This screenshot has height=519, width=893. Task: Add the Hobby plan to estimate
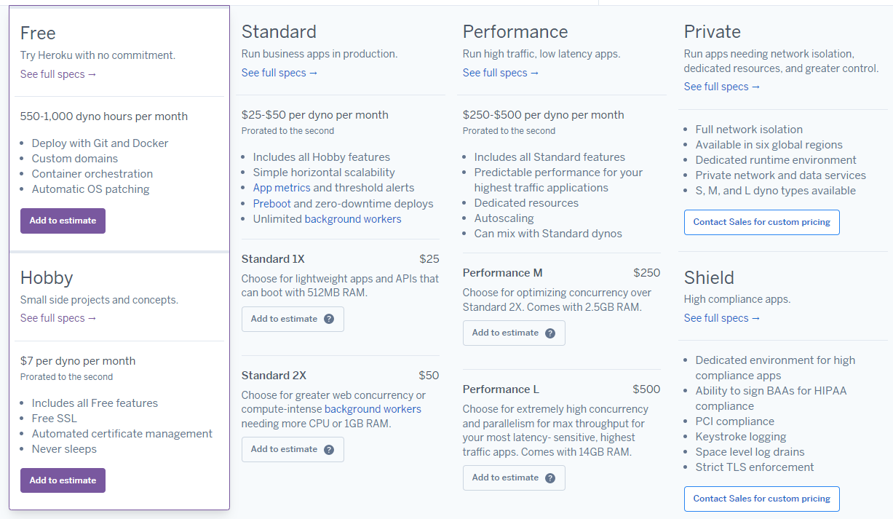[x=63, y=480]
